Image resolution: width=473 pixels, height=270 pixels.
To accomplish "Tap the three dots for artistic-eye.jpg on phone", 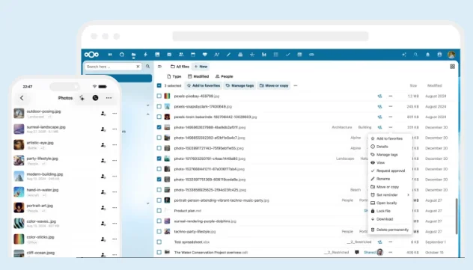I will [x=115, y=144].
